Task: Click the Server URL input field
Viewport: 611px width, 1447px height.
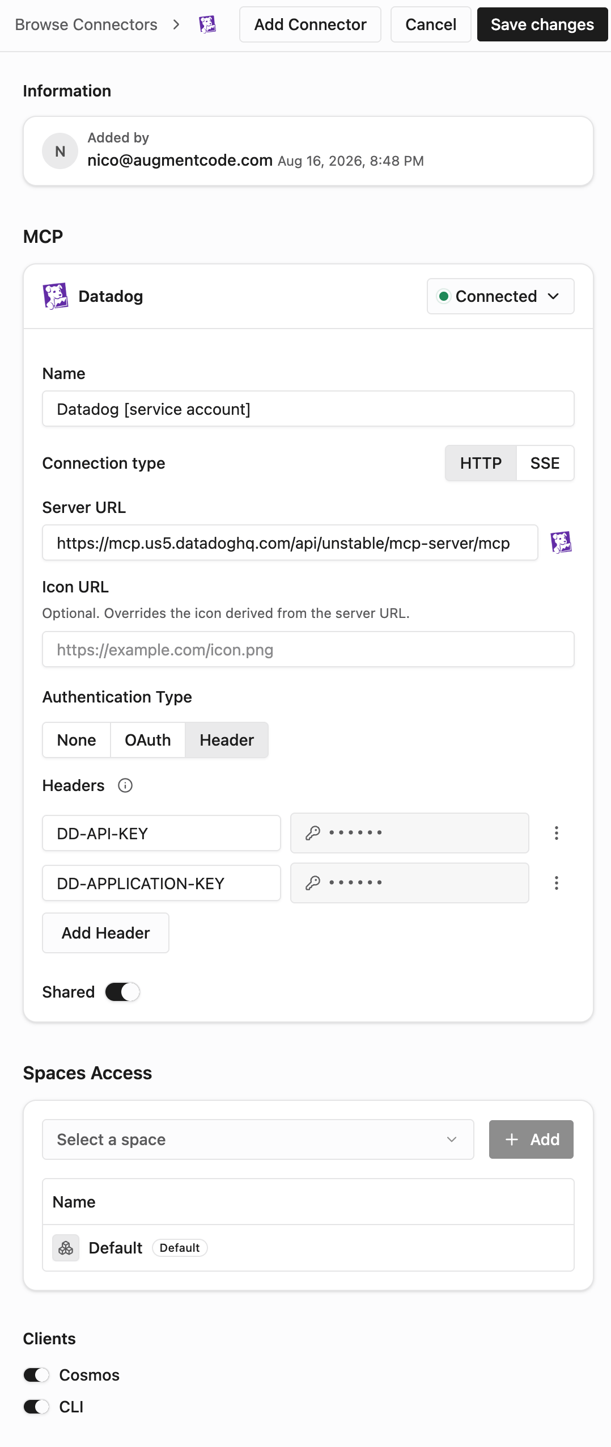Action: [290, 542]
